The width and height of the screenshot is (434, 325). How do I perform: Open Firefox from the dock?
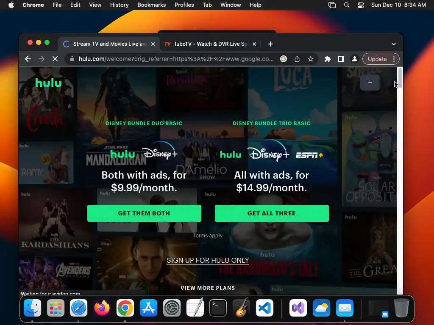(x=102, y=308)
